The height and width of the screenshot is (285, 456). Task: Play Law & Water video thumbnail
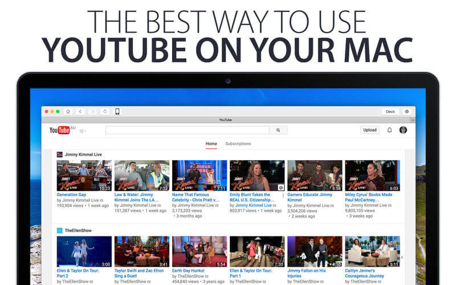coord(141,176)
